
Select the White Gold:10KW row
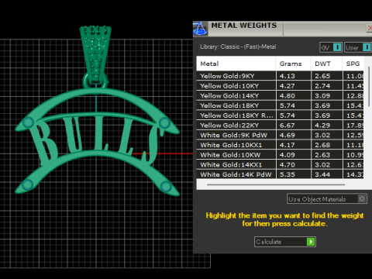point(280,155)
